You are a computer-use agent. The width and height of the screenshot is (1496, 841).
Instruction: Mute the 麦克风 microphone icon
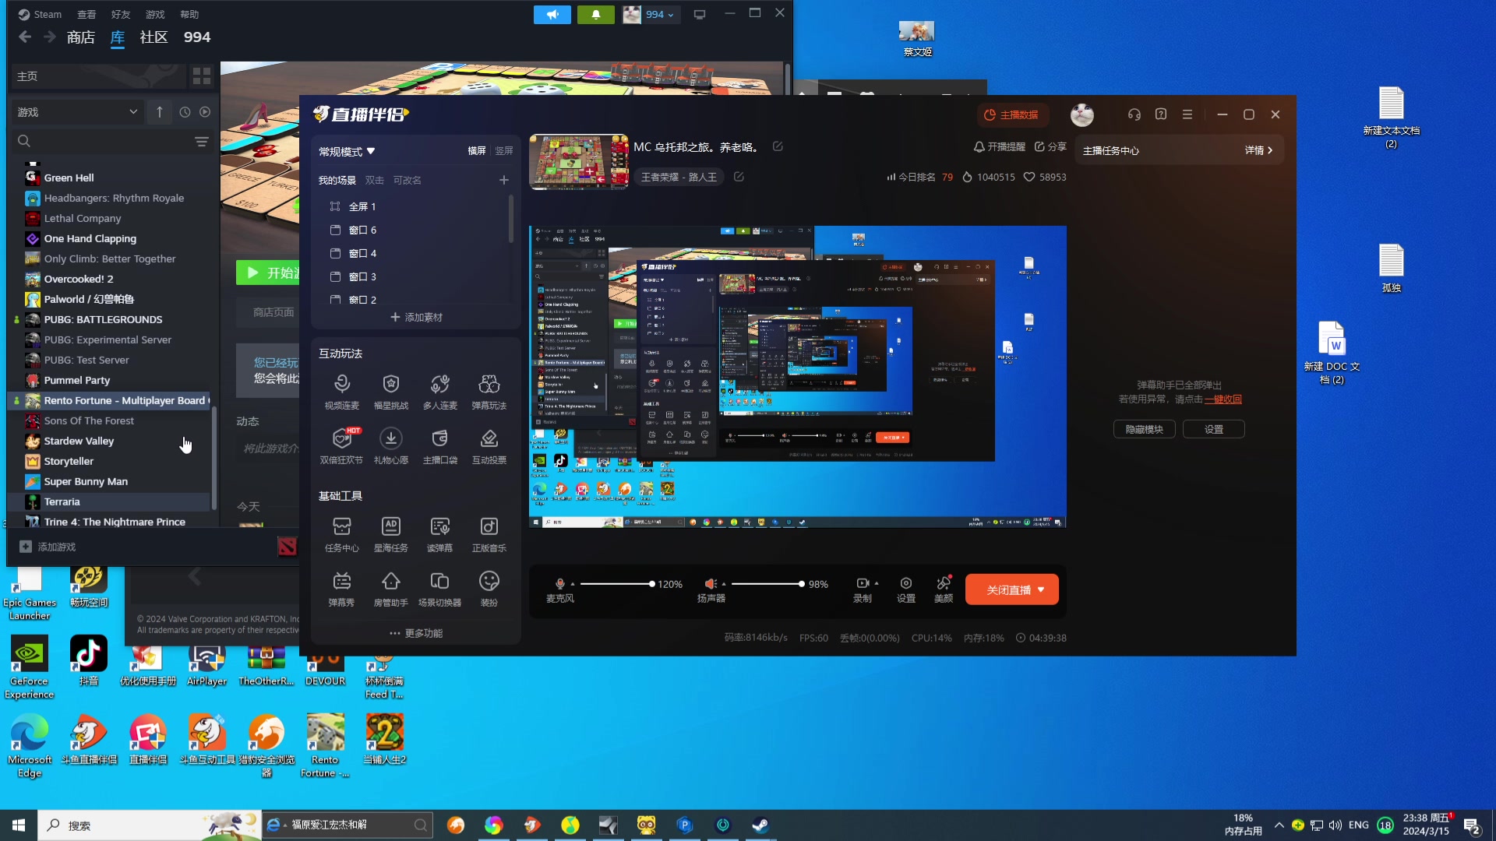559,584
